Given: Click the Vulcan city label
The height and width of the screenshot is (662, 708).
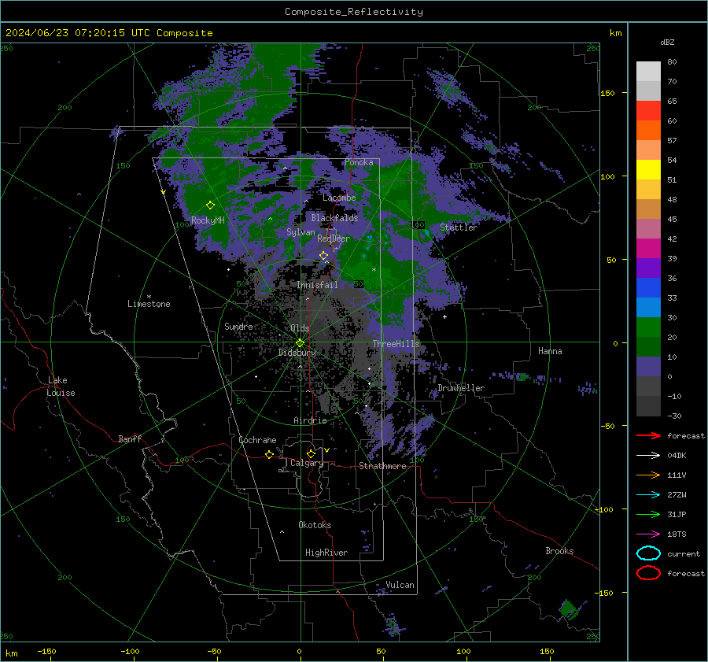Looking at the screenshot, I should click(400, 585).
